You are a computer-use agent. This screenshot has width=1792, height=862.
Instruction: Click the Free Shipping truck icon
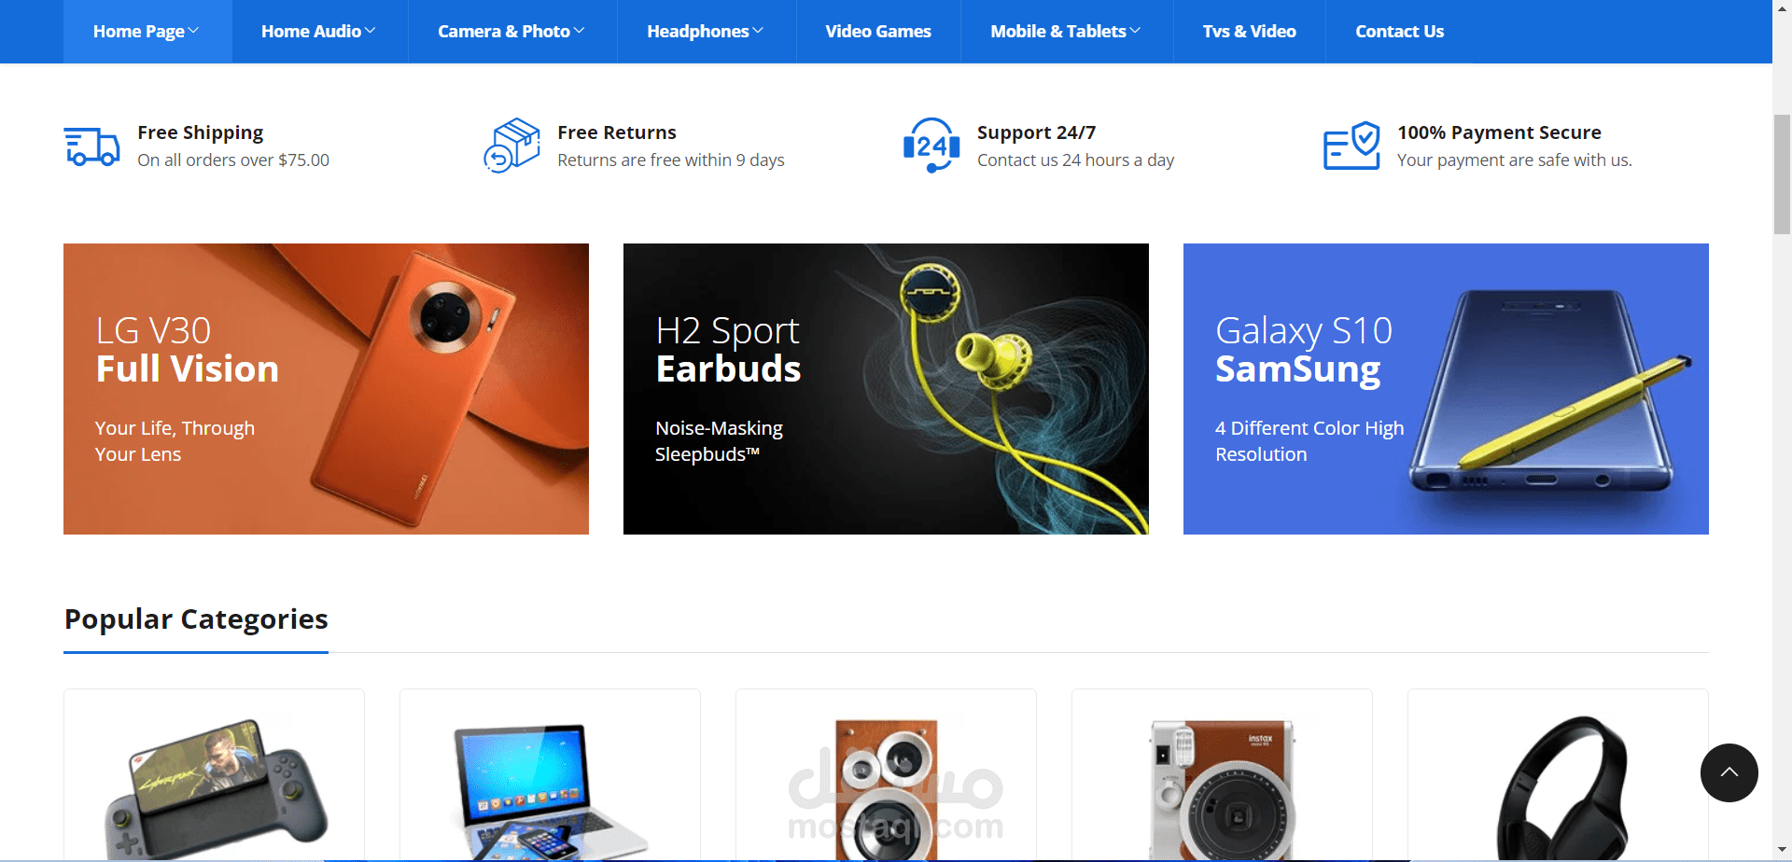click(91, 146)
